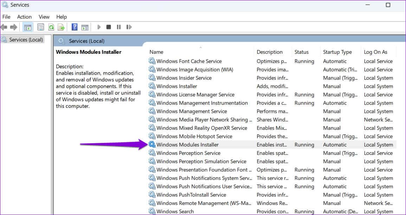Sort by the Status column header
The height and width of the screenshot is (215, 406).
click(x=301, y=52)
